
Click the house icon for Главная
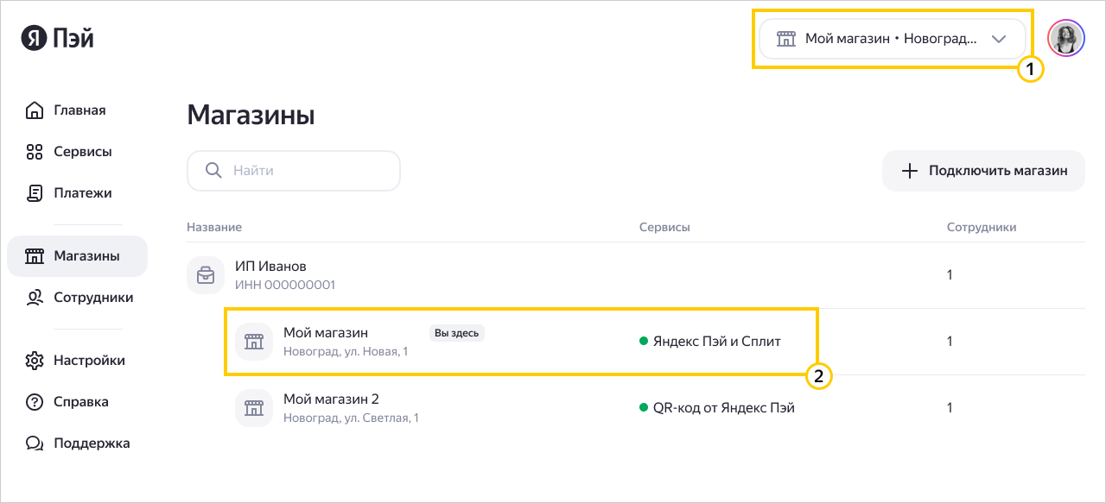point(35,110)
